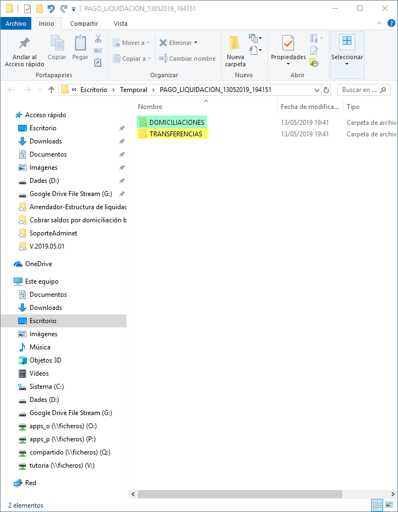Click the left horizontal scrollbar arrow

coord(133,494)
